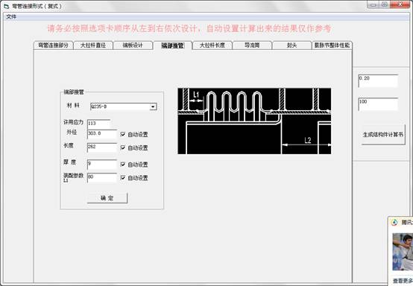This screenshot has width=413, height=286.
Task: Click the 许用应力 input field
Action: (x=98, y=124)
